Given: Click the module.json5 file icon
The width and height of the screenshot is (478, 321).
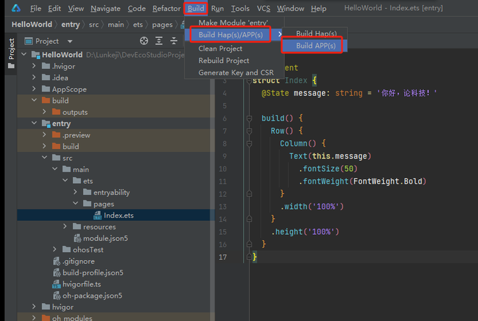Looking at the screenshot, I should [x=78, y=238].
